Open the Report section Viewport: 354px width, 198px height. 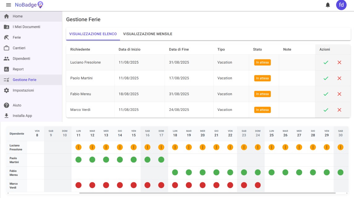18,69
